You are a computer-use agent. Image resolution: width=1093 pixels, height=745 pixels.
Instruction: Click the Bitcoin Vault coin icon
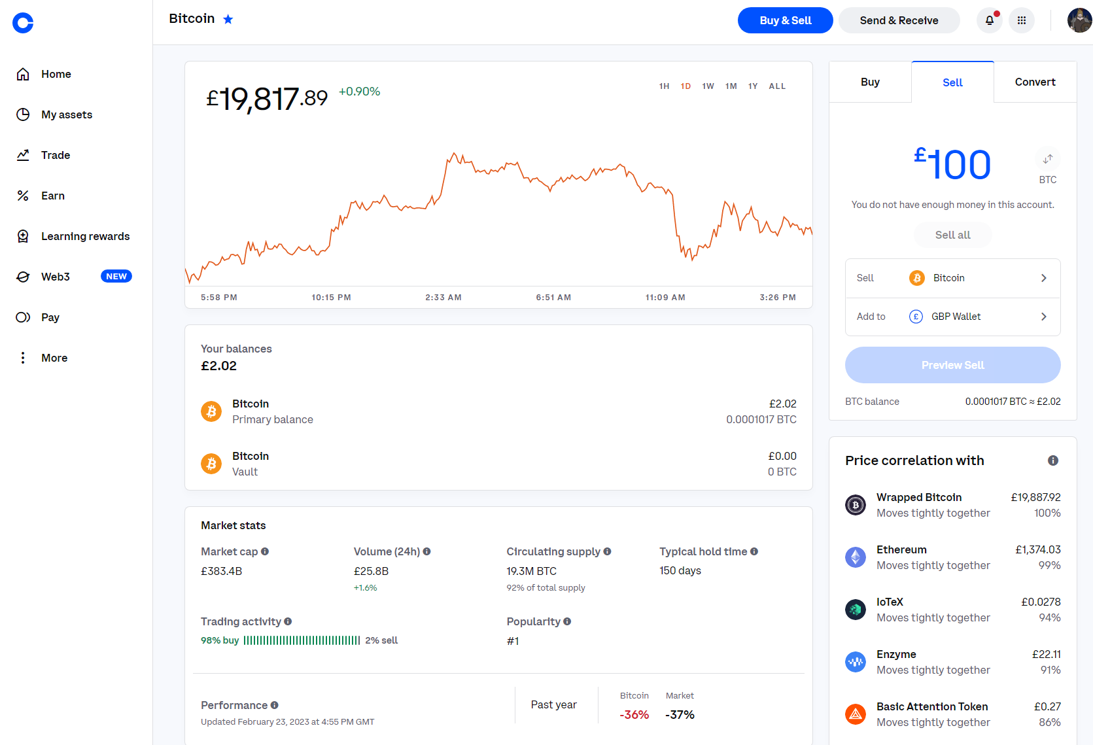tap(211, 464)
